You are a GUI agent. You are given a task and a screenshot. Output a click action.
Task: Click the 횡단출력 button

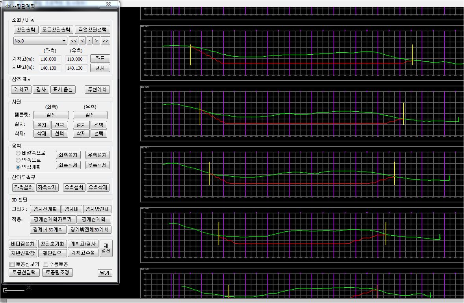26,30
